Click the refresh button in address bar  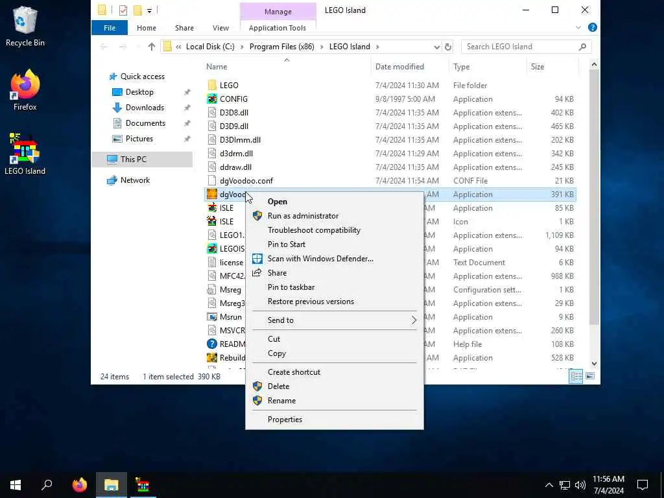448,47
